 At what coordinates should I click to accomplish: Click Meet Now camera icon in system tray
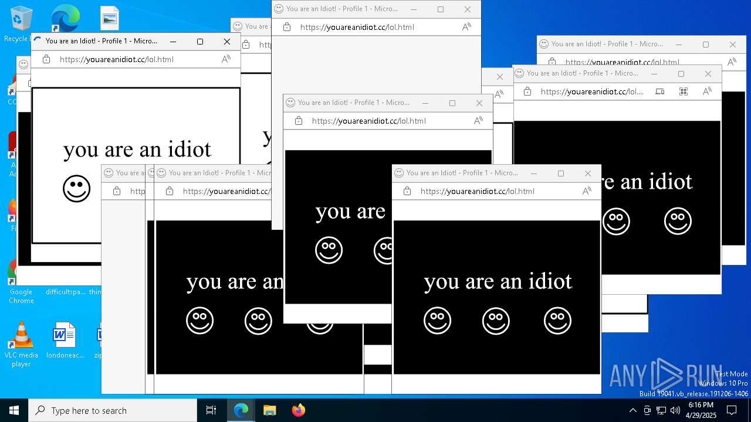[647, 410]
